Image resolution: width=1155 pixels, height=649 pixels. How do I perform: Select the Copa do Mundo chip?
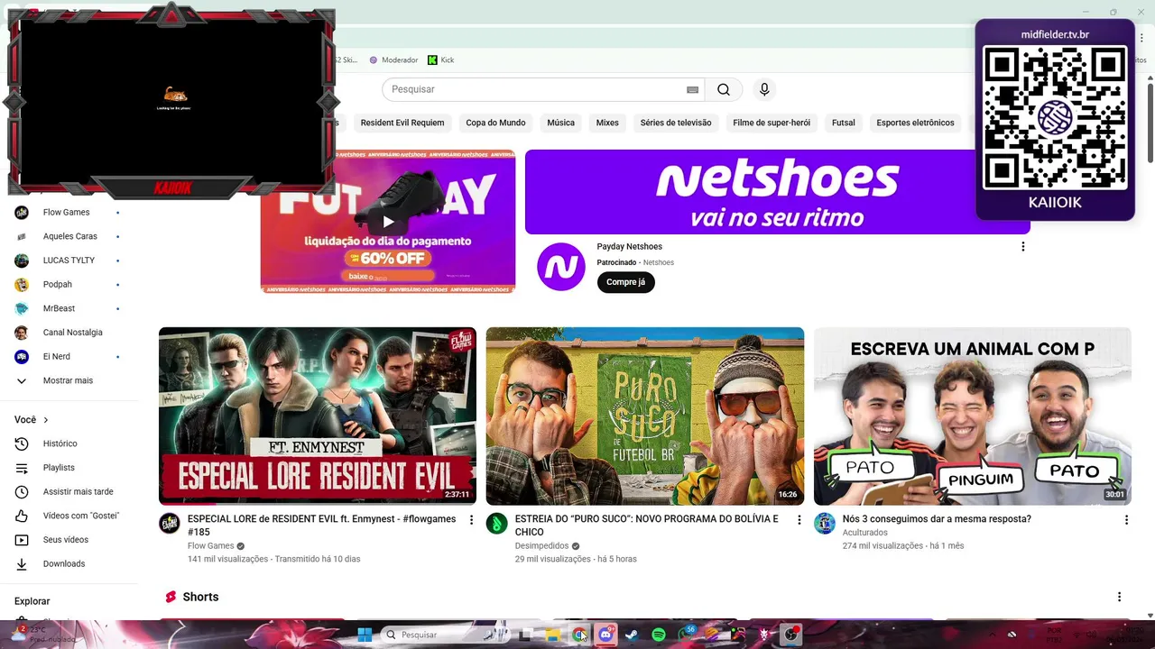pyautogui.click(x=495, y=123)
